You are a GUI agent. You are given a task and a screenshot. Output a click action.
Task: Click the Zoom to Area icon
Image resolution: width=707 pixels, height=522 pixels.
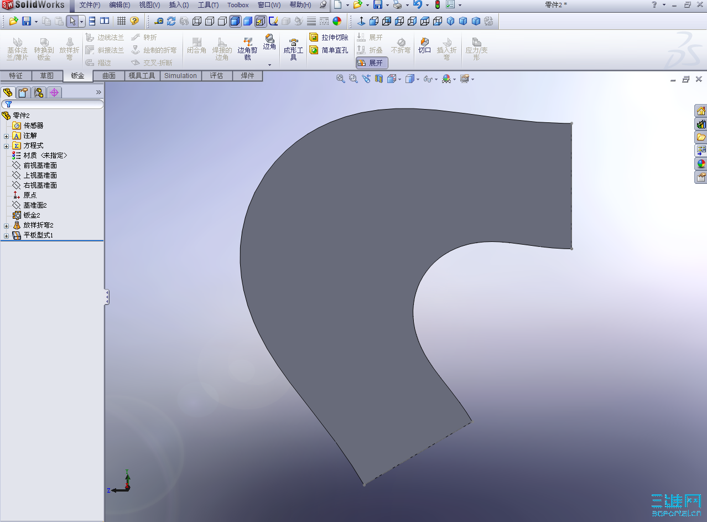click(353, 79)
